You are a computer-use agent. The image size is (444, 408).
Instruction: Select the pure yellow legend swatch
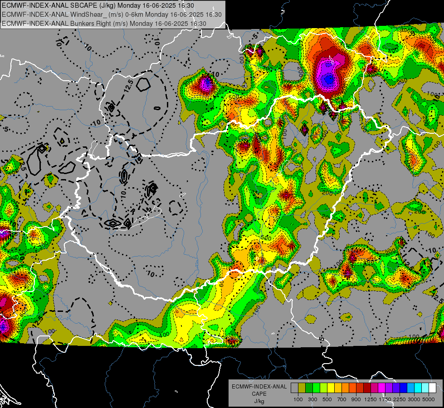tap(331, 388)
